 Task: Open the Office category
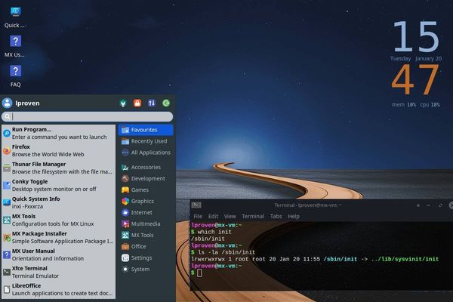point(146,246)
